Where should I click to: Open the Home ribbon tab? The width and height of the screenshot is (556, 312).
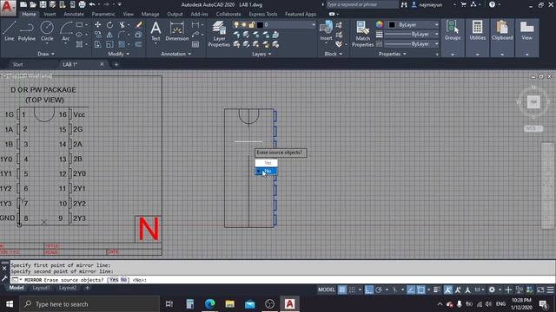point(29,14)
